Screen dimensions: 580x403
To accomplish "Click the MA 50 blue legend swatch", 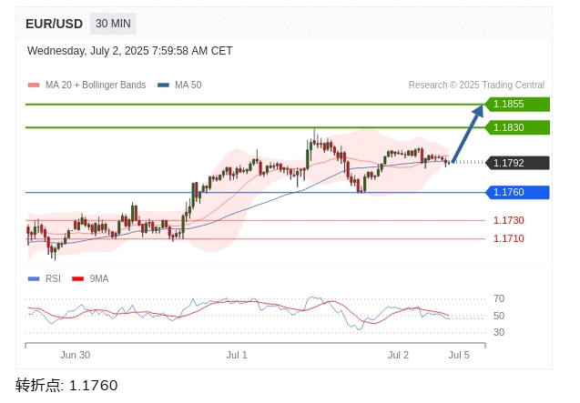I will click(163, 85).
